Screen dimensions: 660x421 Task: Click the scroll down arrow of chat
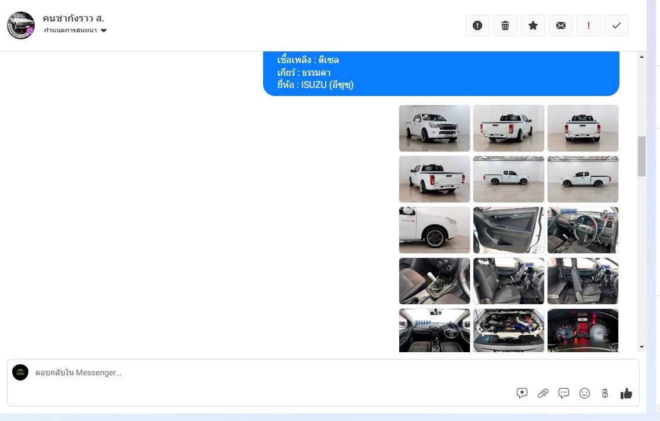(x=641, y=347)
